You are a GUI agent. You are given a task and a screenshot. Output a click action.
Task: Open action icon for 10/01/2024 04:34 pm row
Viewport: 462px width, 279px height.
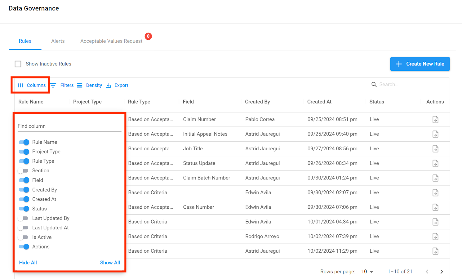click(x=435, y=222)
